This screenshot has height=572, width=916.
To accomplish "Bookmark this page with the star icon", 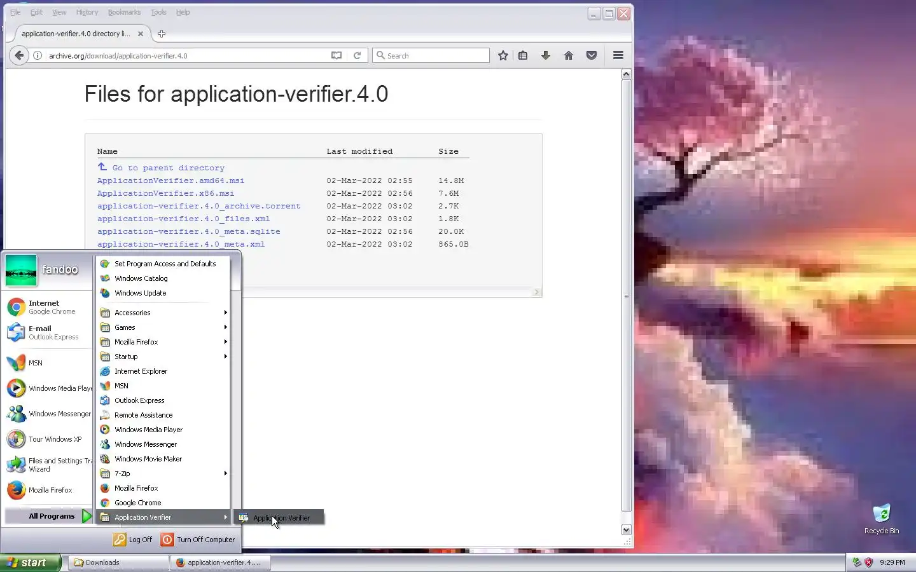I will [503, 55].
